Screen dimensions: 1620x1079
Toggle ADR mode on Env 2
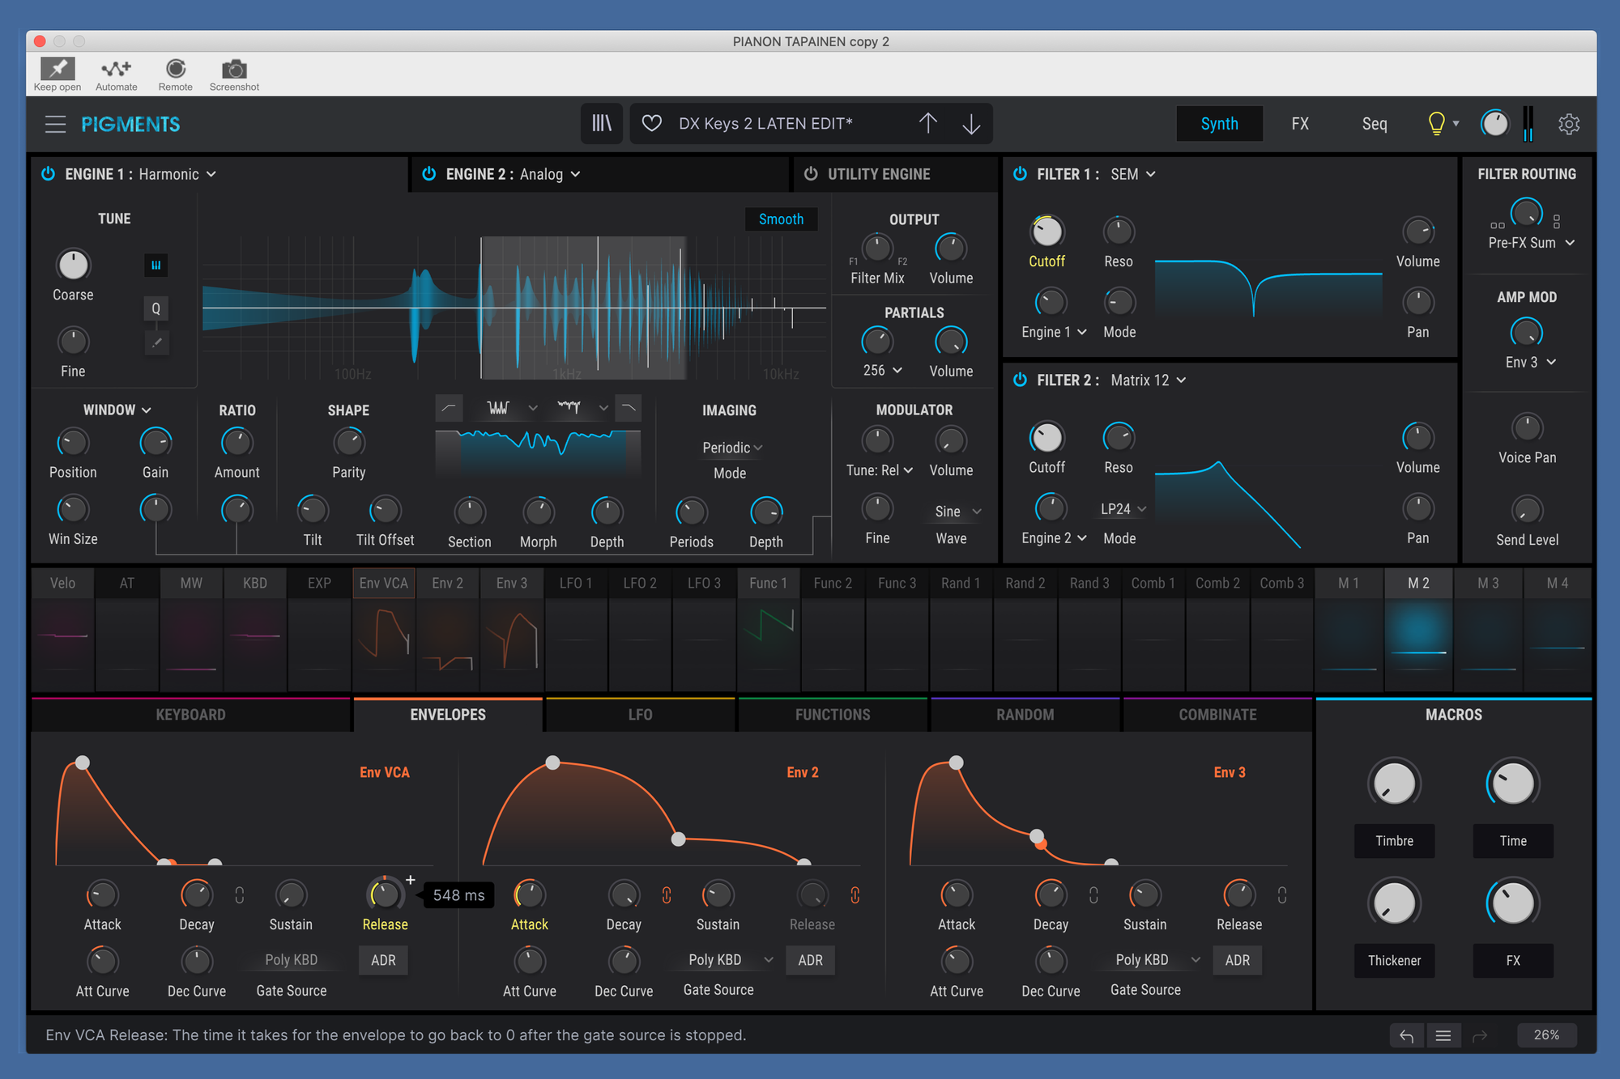(x=810, y=960)
